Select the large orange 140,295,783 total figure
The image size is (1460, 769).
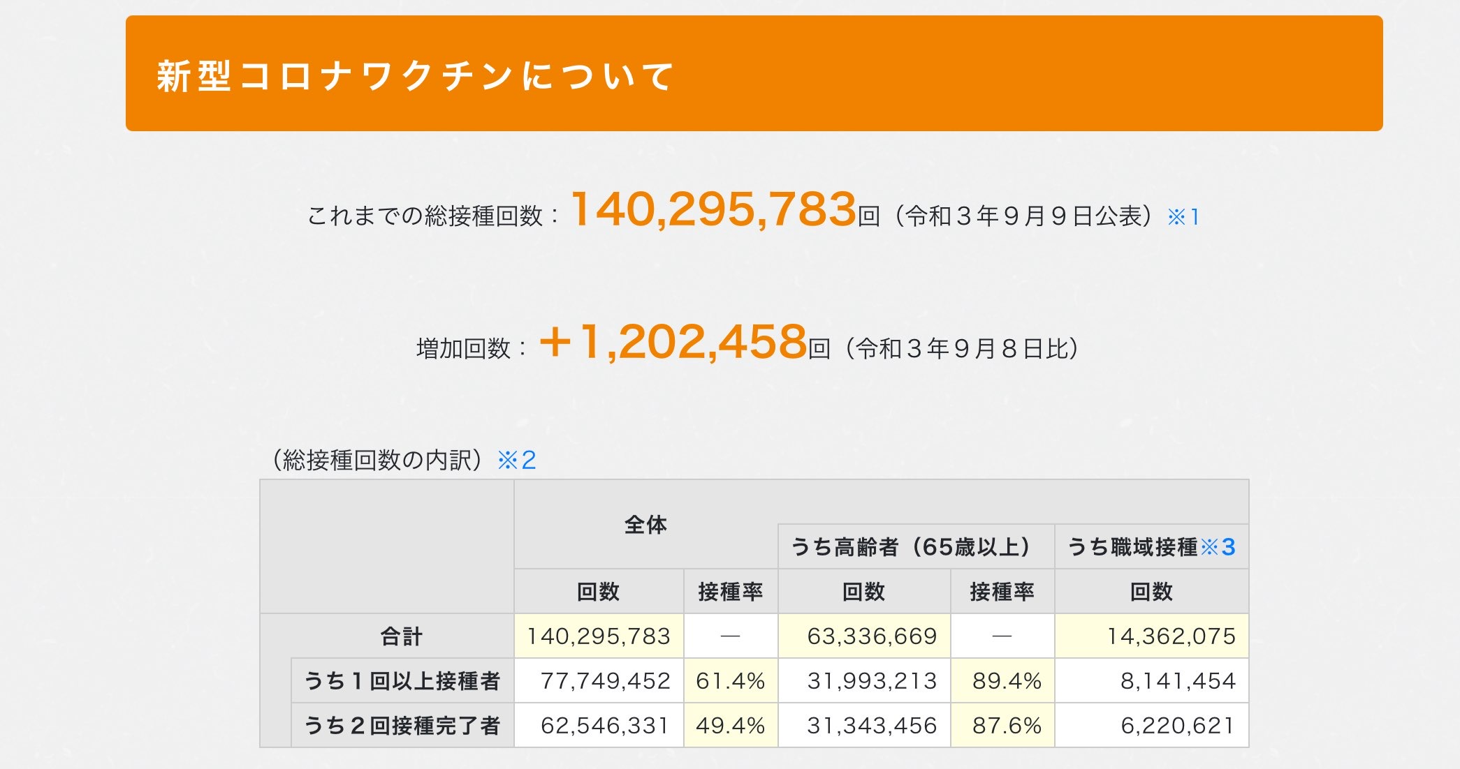(x=713, y=209)
